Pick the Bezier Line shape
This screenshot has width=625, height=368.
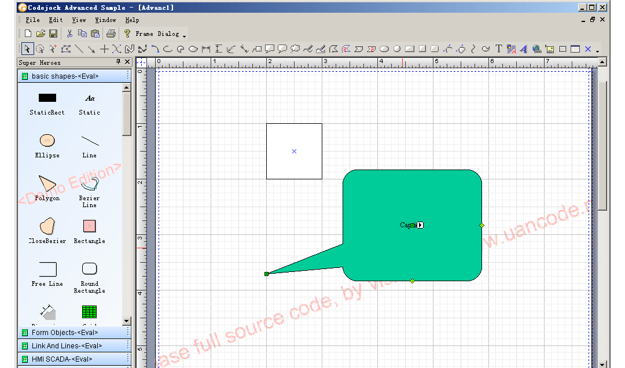(89, 192)
